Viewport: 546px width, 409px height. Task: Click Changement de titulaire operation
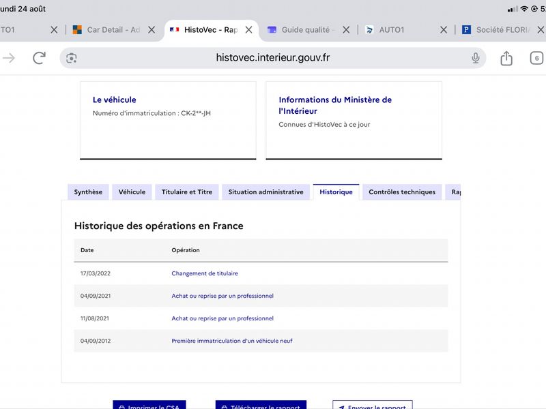pos(205,273)
